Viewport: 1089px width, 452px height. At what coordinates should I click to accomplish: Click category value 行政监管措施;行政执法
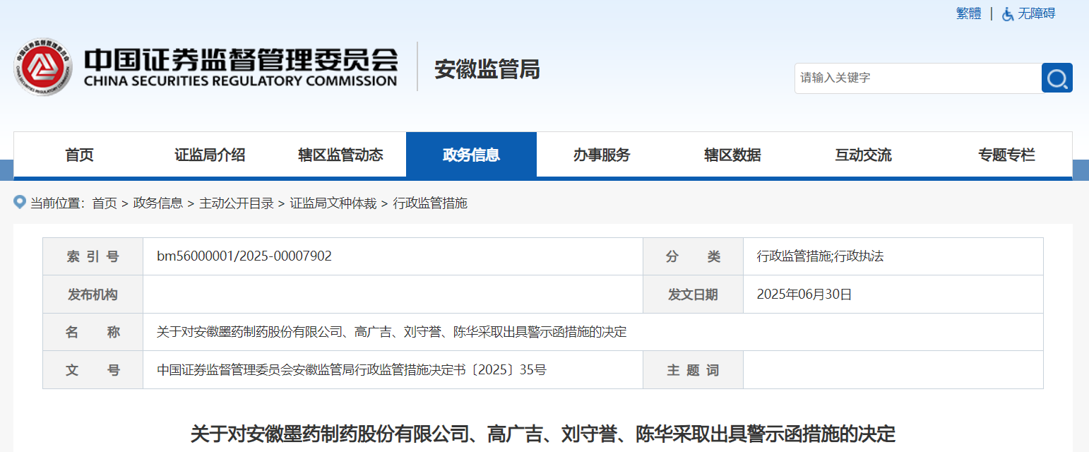pos(820,256)
